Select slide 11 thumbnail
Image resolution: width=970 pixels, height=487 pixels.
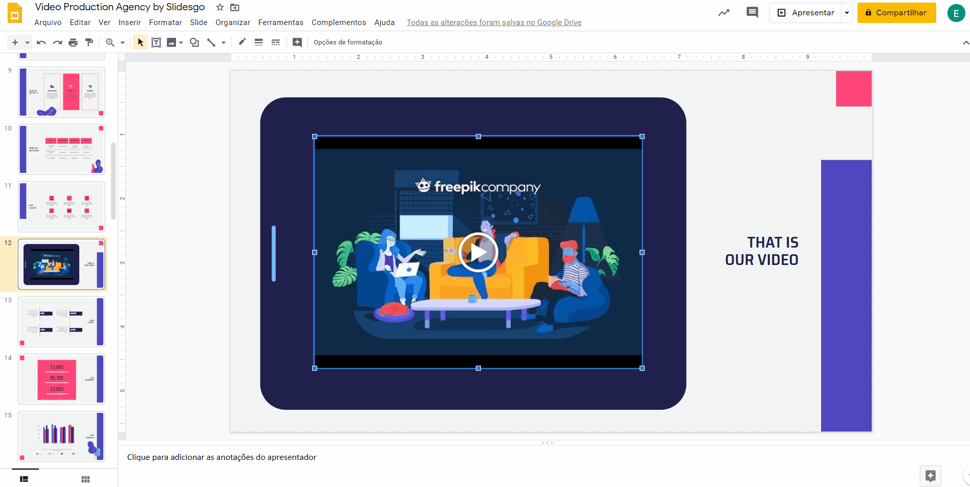click(62, 207)
